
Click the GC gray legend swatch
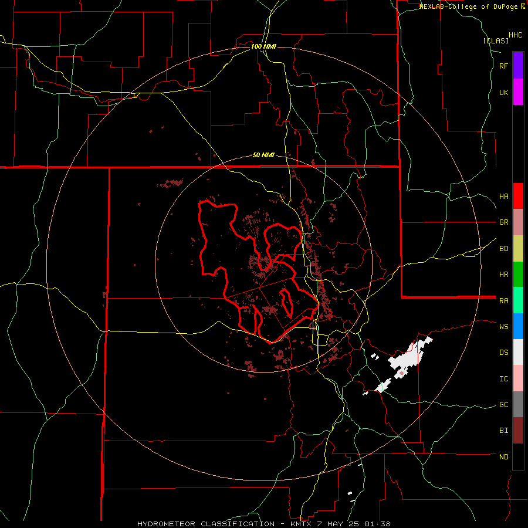pyautogui.click(x=518, y=404)
